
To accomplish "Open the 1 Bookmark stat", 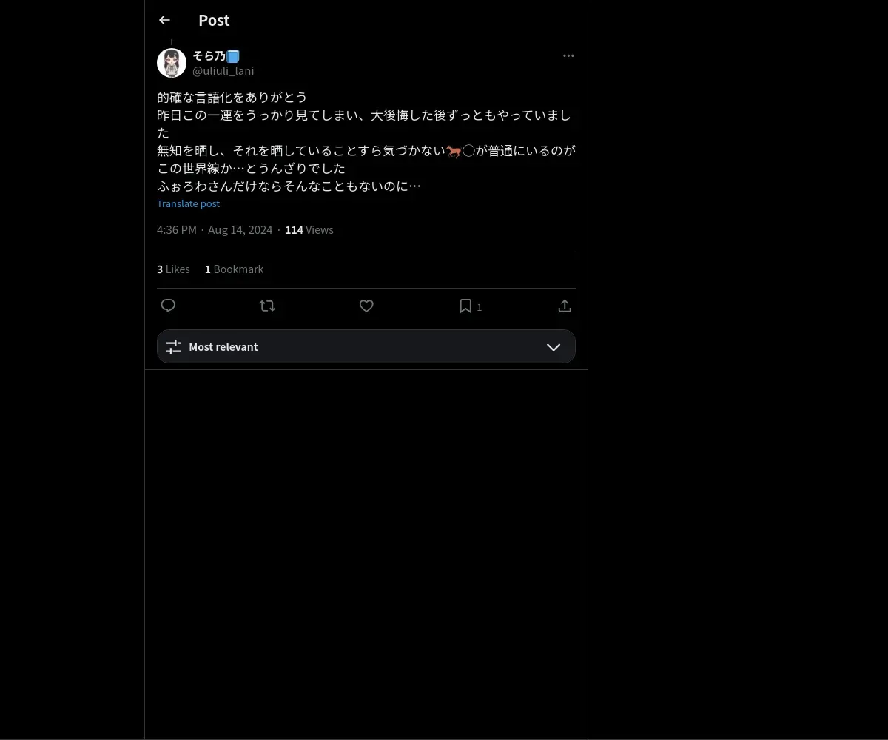I will pos(235,269).
